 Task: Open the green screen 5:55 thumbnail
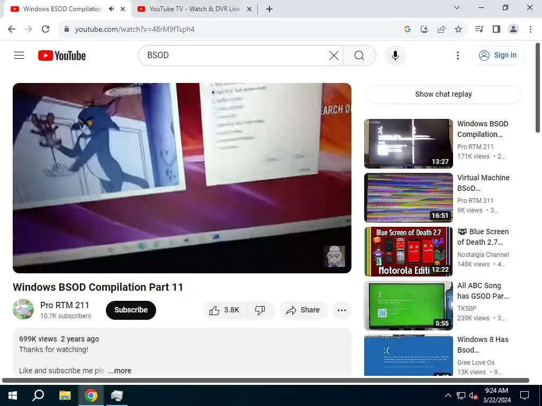(408, 305)
